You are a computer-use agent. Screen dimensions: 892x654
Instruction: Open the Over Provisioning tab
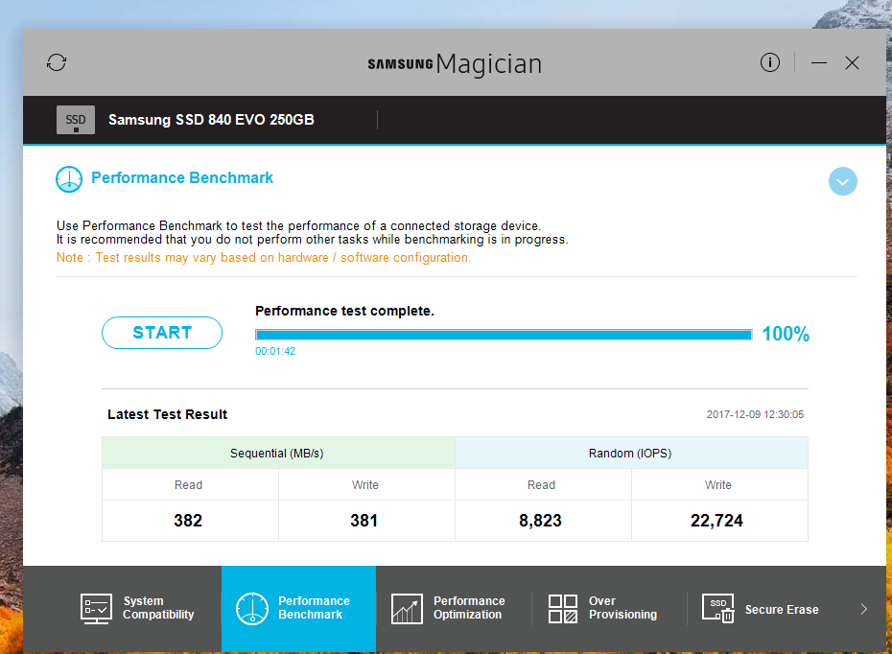point(609,609)
